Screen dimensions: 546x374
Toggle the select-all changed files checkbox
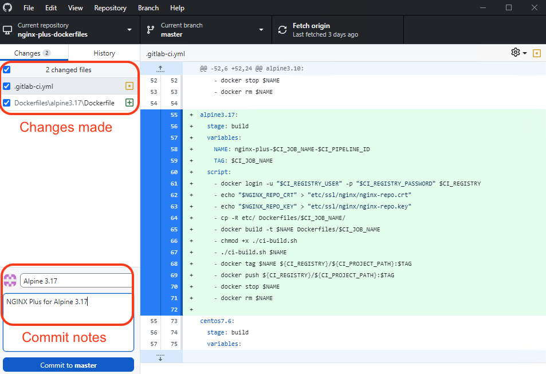(x=7, y=70)
